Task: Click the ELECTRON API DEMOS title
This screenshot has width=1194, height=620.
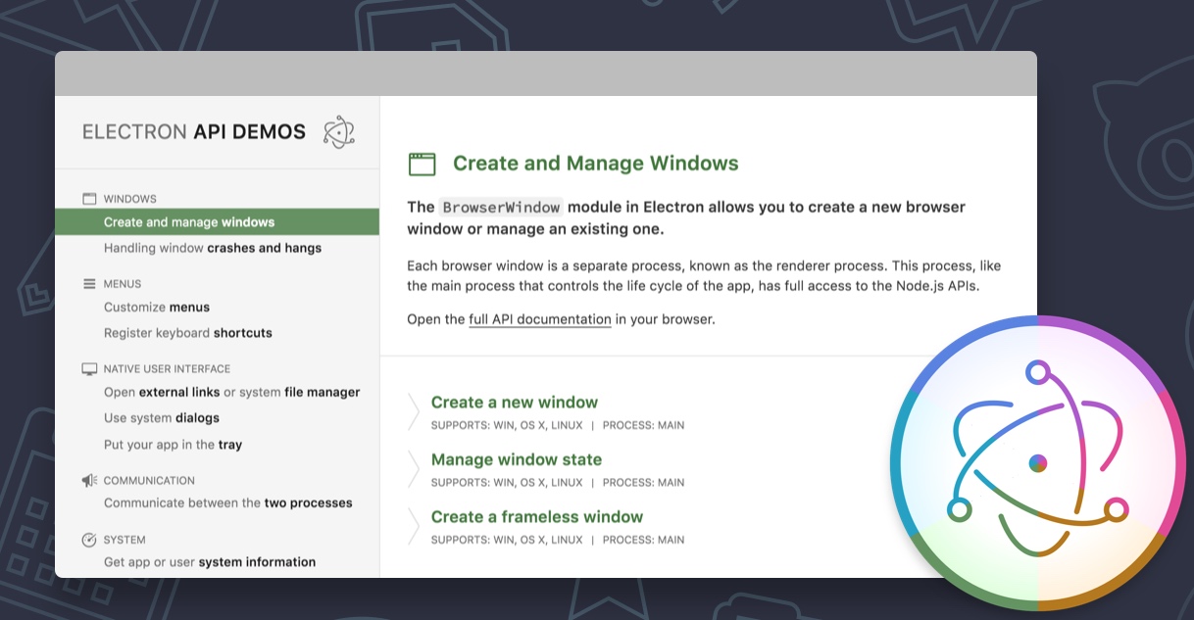Action: pos(194,131)
